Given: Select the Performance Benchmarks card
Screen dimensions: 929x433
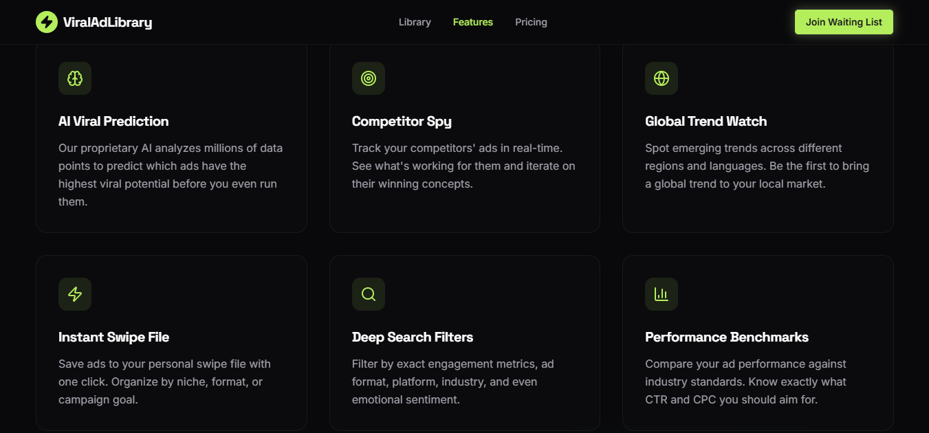Looking at the screenshot, I should tap(757, 344).
